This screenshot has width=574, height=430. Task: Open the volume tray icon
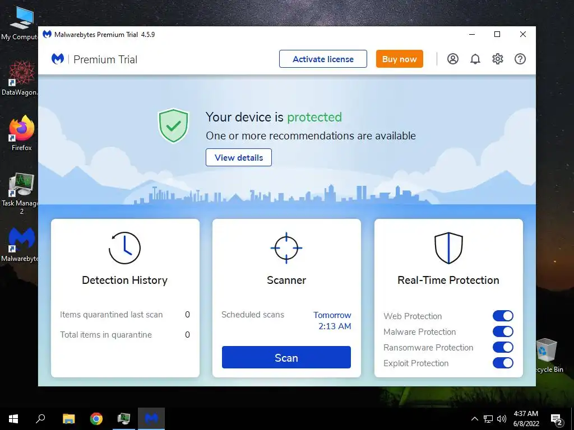click(x=502, y=419)
